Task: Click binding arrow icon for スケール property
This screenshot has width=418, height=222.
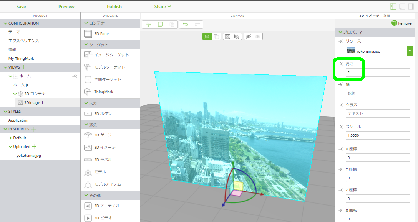Action: point(341,127)
